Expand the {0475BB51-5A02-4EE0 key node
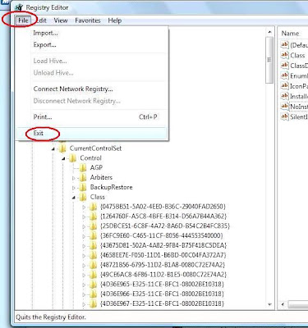The width and height of the screenshot is (308, 328). pyautogui.click(x=84, y=207)
